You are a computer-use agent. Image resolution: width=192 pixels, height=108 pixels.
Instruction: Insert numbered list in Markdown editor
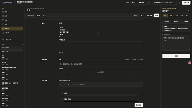click(x=78, y=84)
